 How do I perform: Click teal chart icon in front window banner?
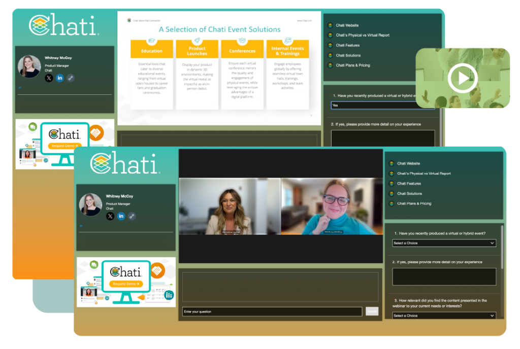pyautogui.click(x=169, y=295)
